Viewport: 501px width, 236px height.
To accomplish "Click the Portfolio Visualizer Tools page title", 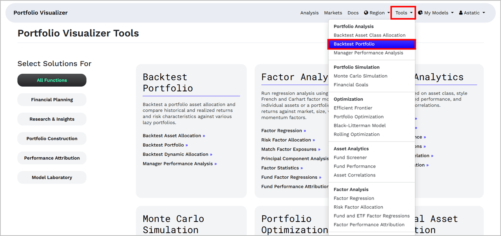I will coord(78,33).
